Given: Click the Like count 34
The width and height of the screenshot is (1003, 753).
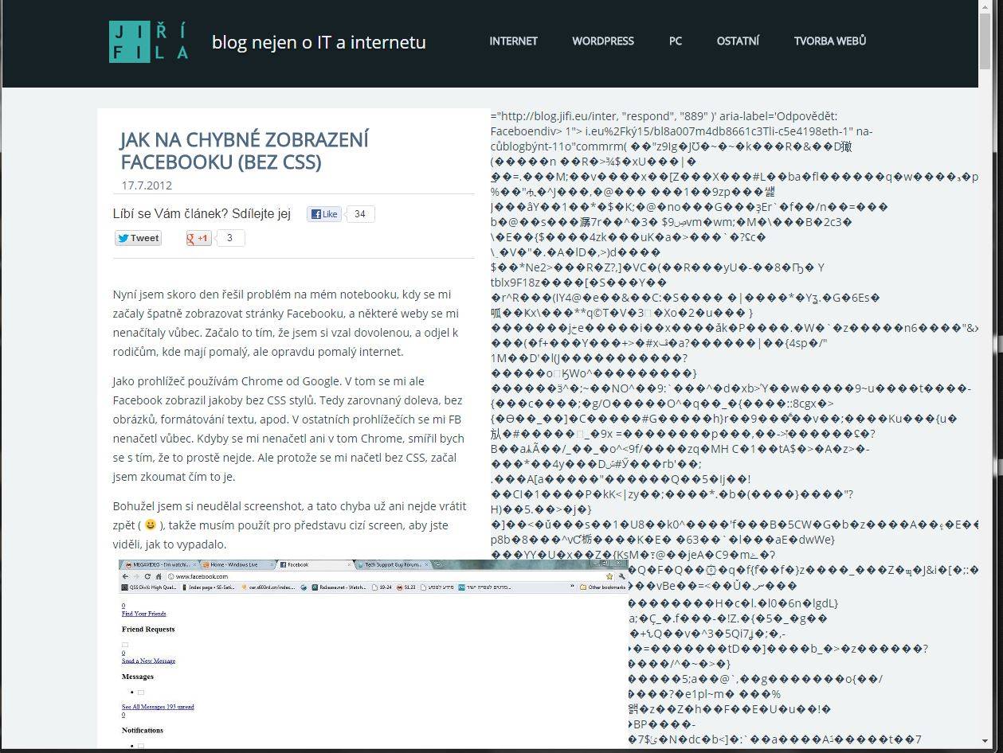Looking at the screenshot, I should [x=360, y=214].
